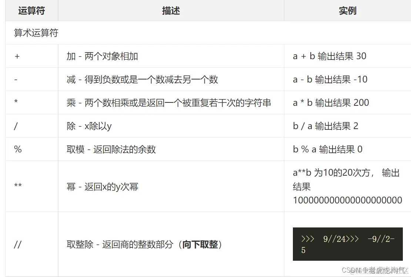
Task: Click example a + b 输出结果 30
Action: coord(330,56)
